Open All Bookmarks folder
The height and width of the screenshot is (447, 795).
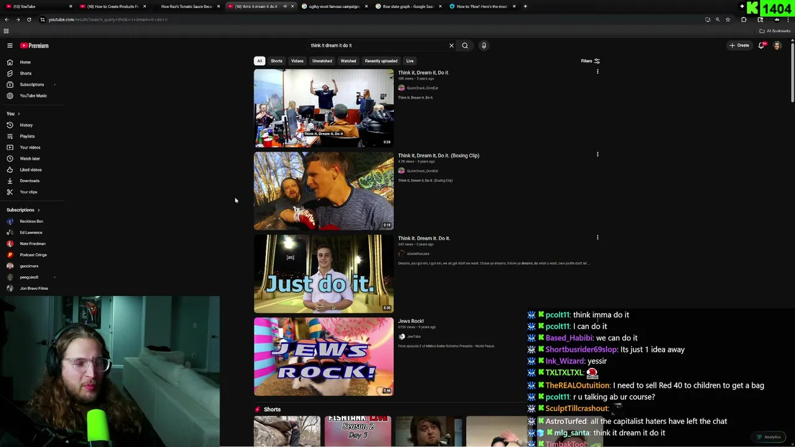pyautogui.click(x=775, y=31)
